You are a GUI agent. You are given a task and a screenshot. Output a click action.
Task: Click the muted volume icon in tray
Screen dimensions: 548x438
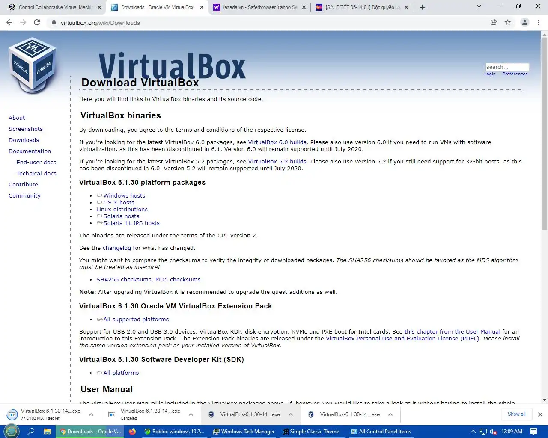point(493,432)
